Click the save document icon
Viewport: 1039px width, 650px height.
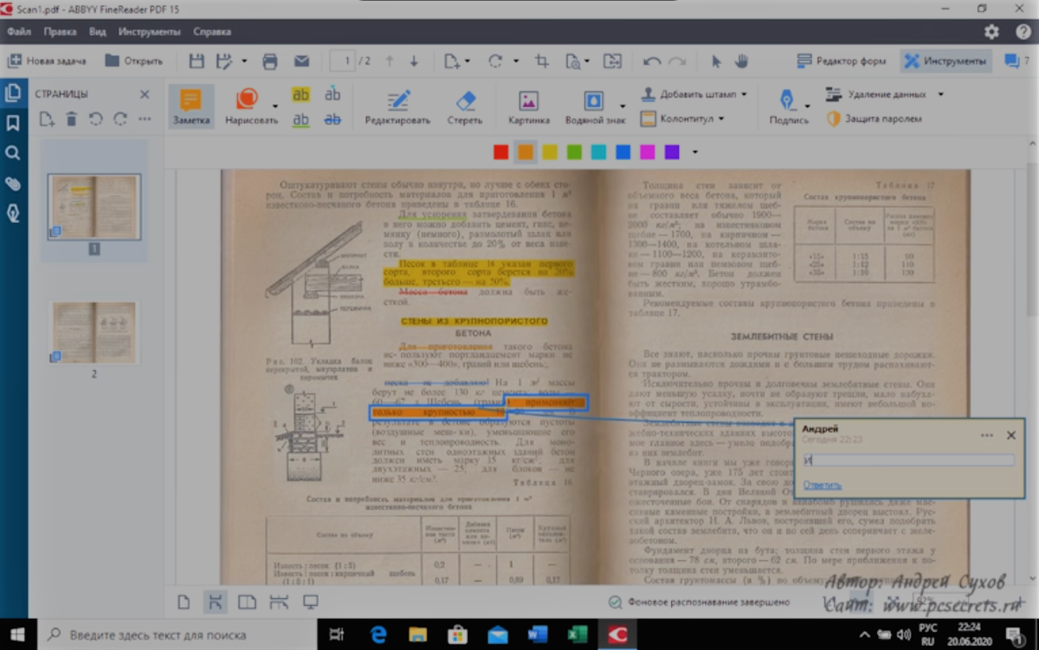(x=197, y=61)
